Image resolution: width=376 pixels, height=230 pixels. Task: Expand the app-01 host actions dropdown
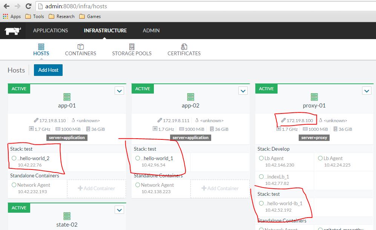tap(119, 91)
